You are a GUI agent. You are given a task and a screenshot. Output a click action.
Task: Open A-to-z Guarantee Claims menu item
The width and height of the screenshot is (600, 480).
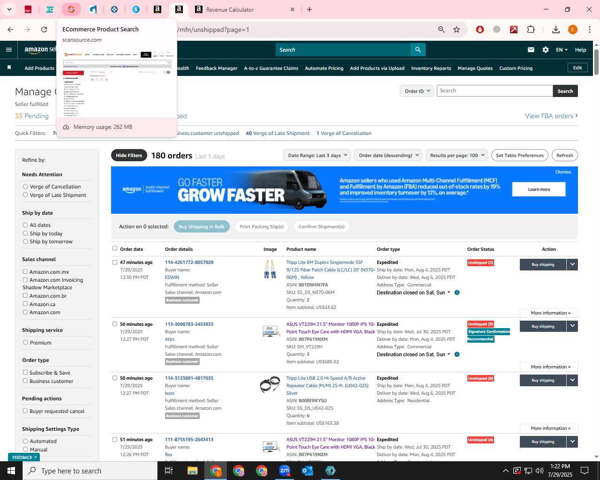(271, 68)
